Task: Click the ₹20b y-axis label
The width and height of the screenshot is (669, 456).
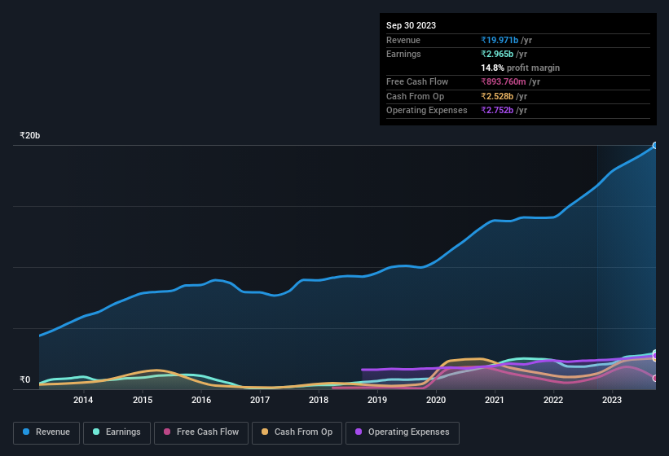Action: click(x=30, y=135)
